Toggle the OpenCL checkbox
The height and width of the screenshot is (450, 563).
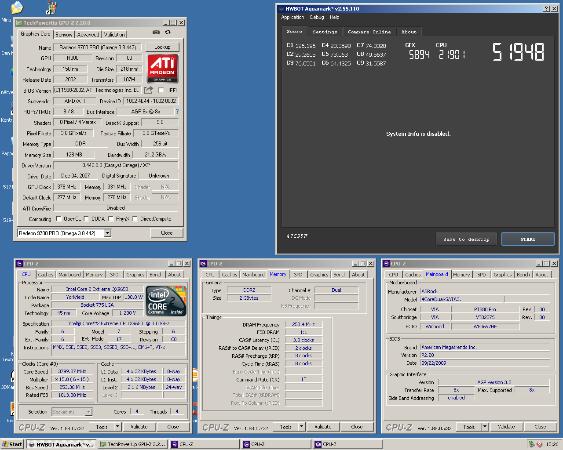click(58, 218)
